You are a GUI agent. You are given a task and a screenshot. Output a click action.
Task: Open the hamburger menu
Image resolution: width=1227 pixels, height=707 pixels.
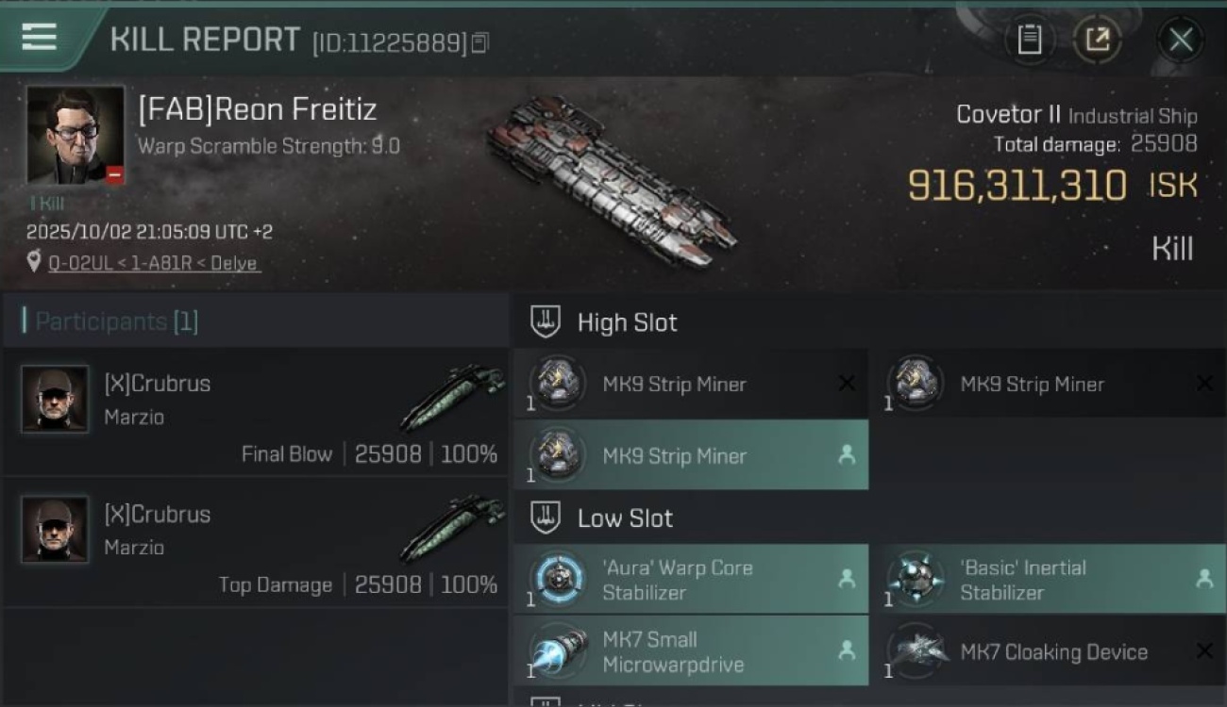point(40,37)
